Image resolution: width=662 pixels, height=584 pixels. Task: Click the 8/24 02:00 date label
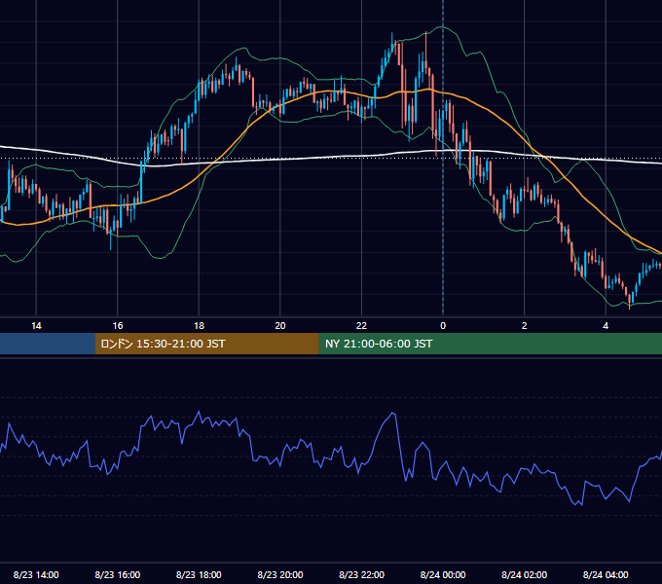[525, 574]
